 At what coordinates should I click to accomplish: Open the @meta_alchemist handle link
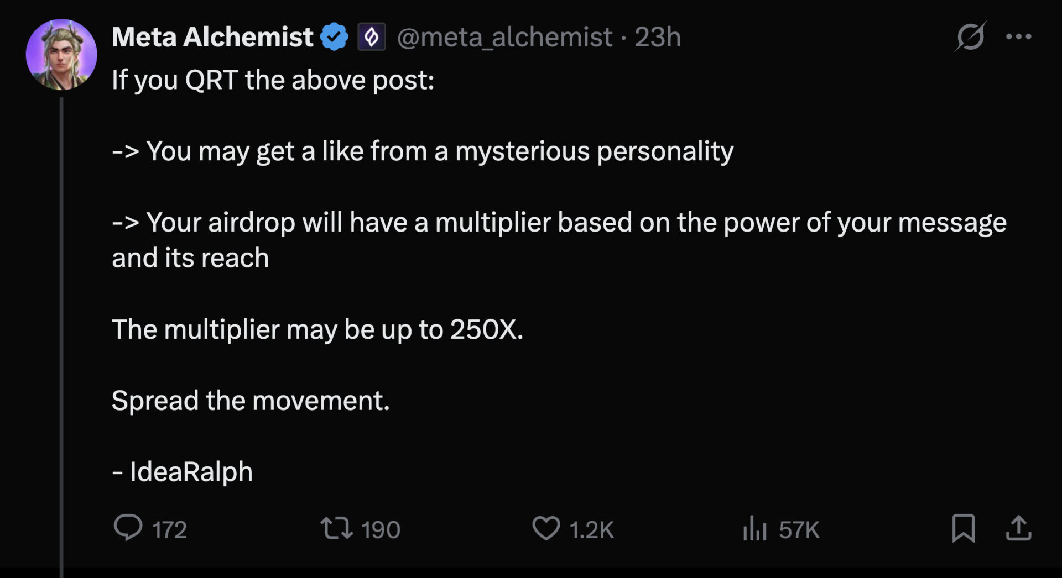pos(504,37)
